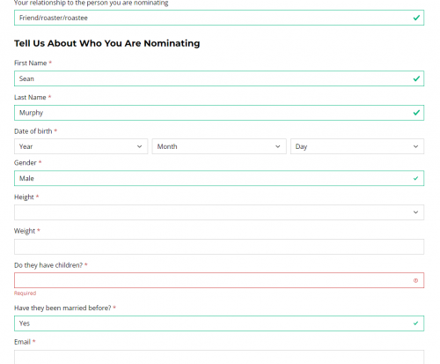Click into the Weight input field
Viewport: 440px width, 364px height.
pos(219,247)
